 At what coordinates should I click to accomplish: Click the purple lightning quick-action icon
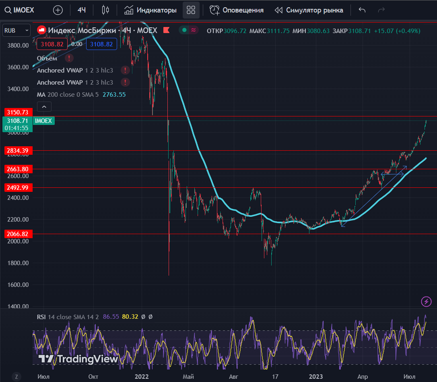(426, 301)
